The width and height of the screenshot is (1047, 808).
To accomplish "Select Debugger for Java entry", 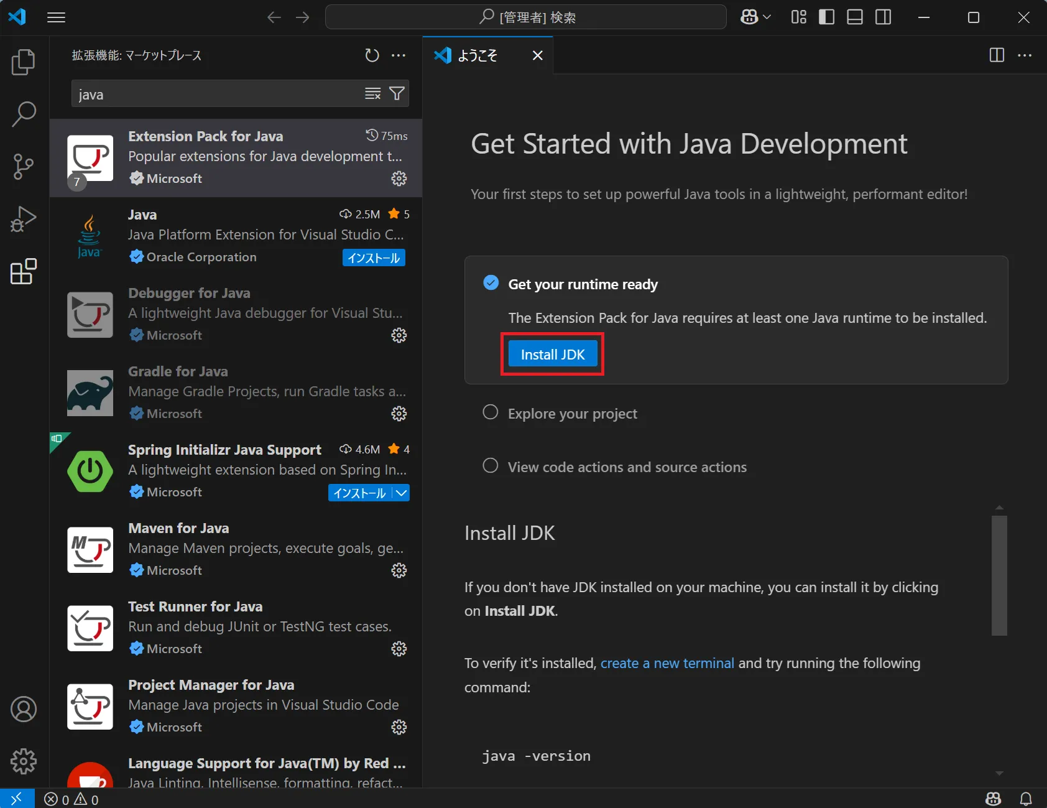I will coord(236,315).
